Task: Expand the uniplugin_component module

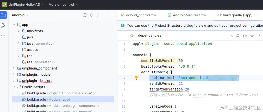Action: click(x=14, y=68)
